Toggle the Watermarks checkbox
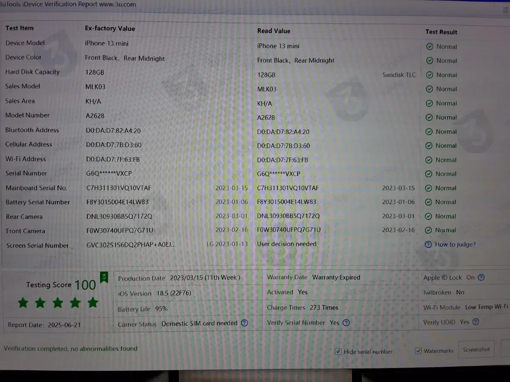 [418, 351]
